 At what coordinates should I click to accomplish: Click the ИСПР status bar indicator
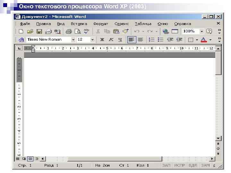pos(179,166)
